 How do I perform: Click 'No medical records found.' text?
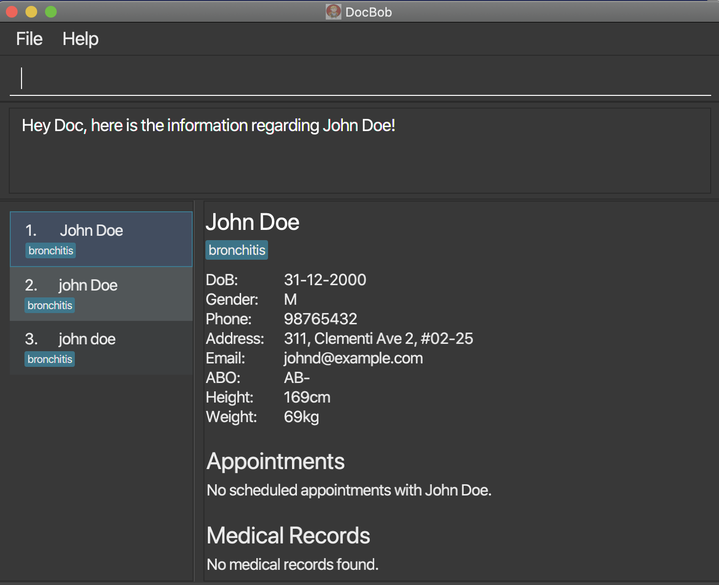[292, 564]
